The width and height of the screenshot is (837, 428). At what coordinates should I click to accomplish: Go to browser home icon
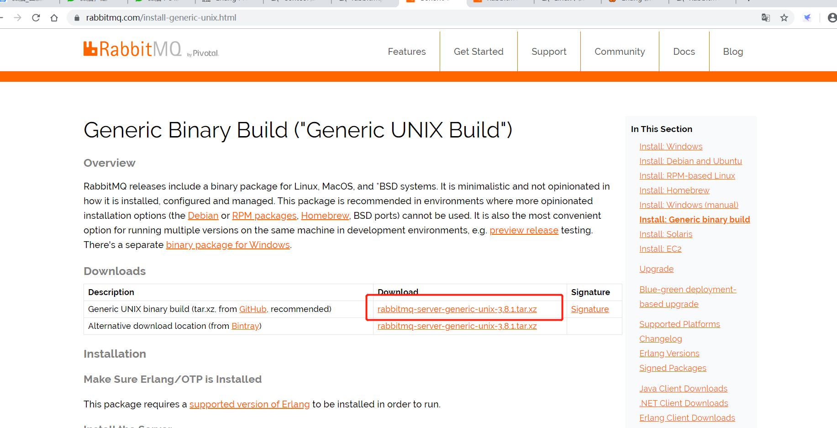click(x=54, y=18)
